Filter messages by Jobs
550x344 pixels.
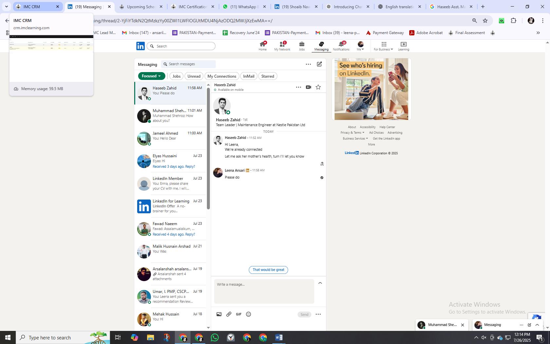[176, 76]
